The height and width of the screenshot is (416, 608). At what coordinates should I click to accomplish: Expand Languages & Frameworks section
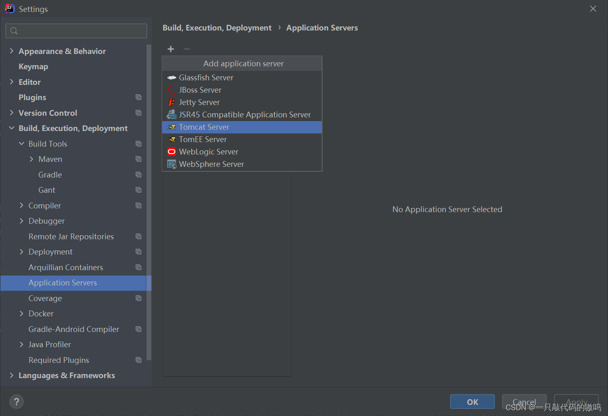[12, 375]
